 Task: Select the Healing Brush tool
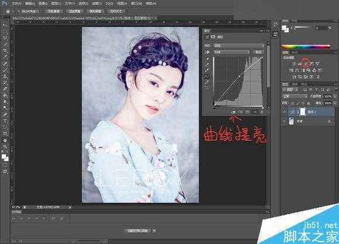click(5, 63)
